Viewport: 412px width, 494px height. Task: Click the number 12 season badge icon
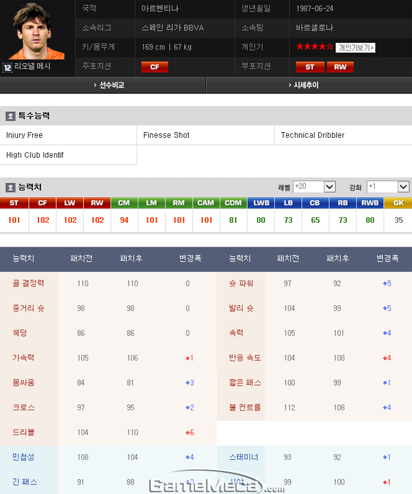[x=7, y=68]
